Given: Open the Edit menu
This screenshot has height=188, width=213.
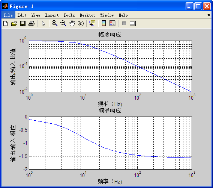Looking at the screenshot, I should tap(22, 15).
